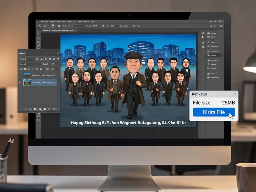This screenshot has width=256, height=192.
Task: Close the Karikatur popup
Action: point(235,94)
